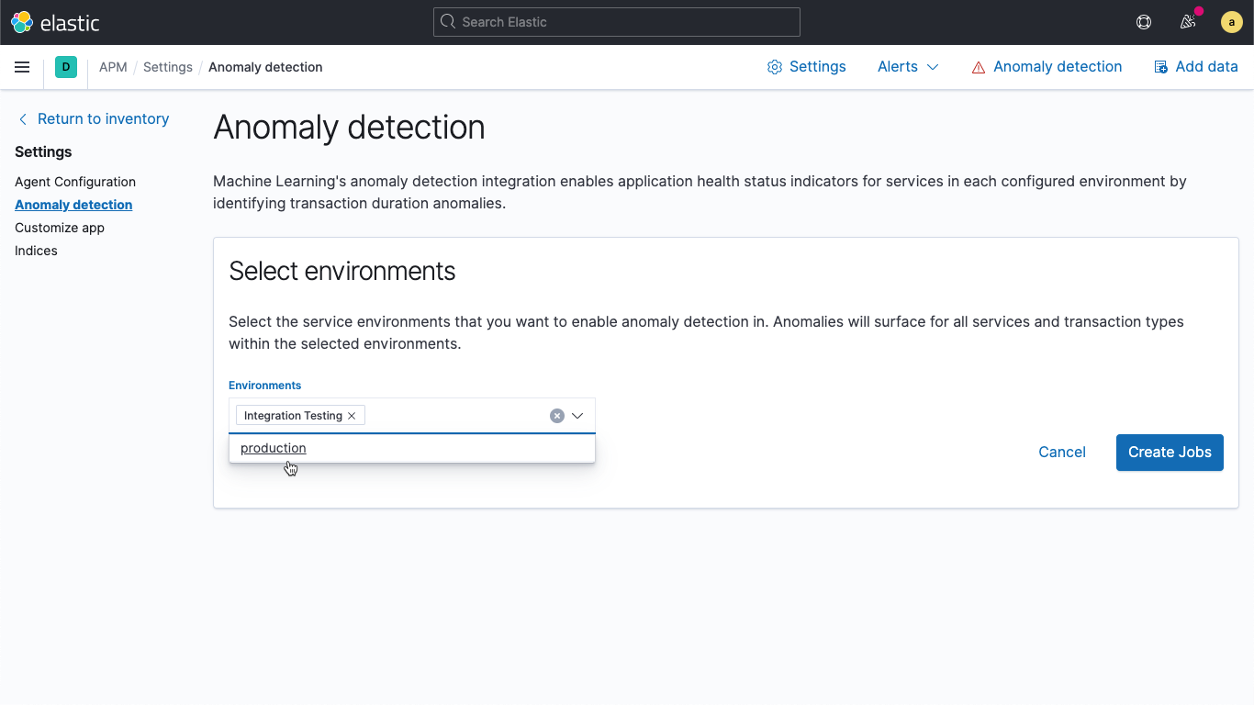Cancel environment selection
This screenshot has height=705, width=1254.
coord(1062,453)
